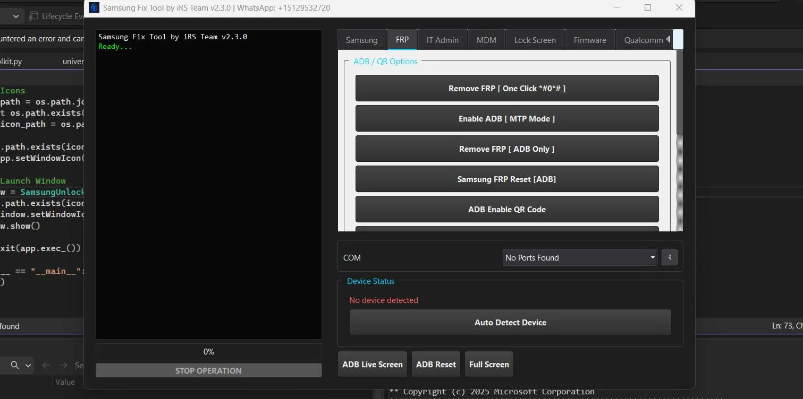Open the dropdown arrow left of Lifecycle Events

tap(15, 16)
